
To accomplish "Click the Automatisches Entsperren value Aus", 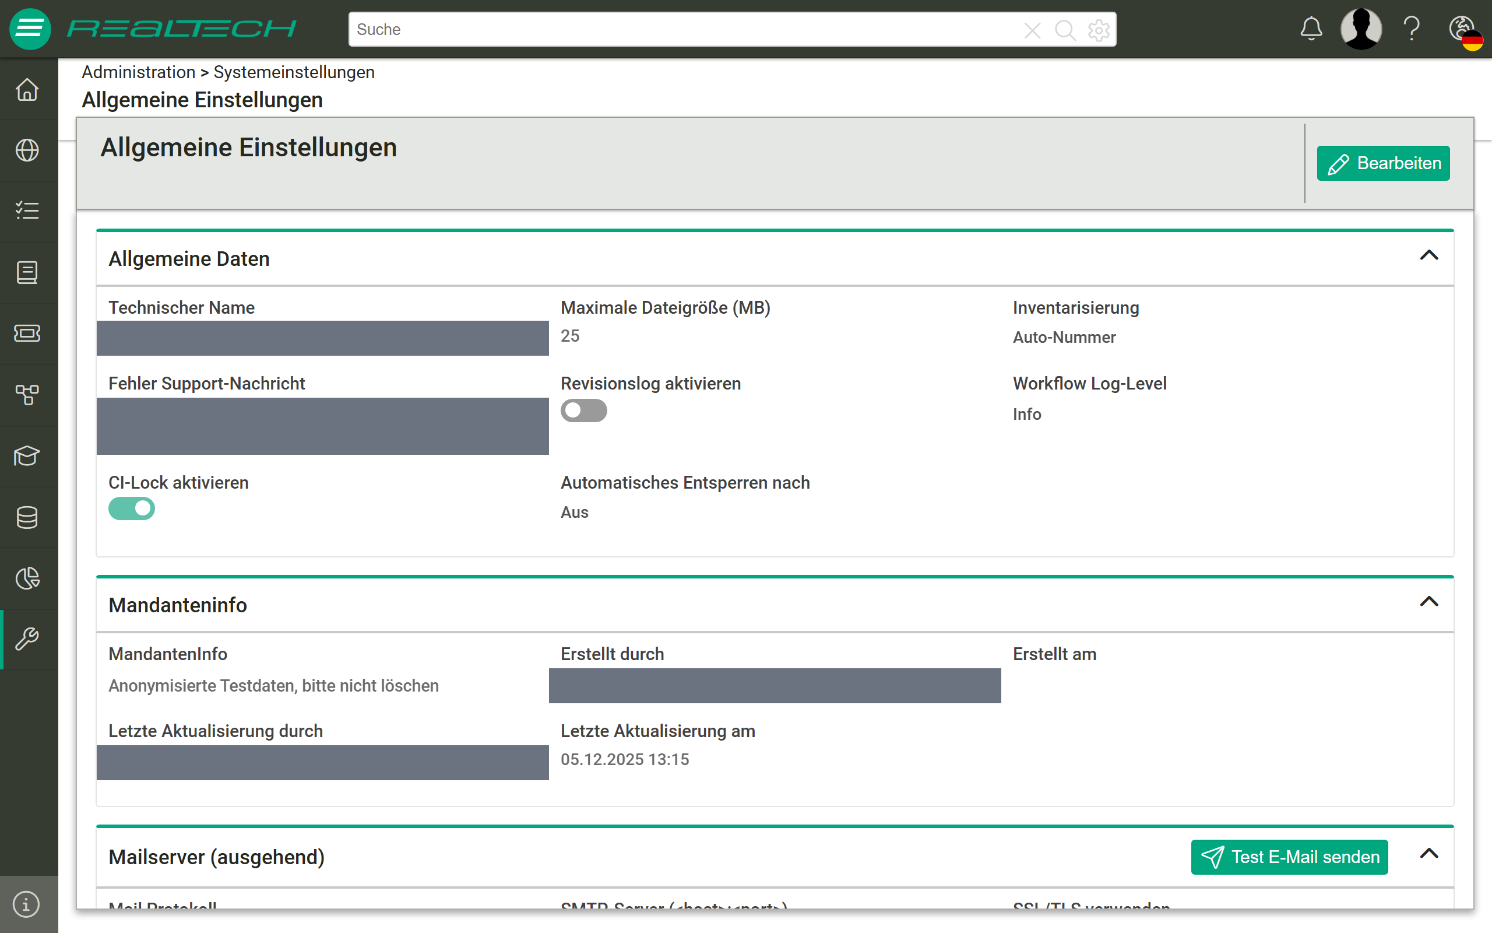I will tap(574, 512).
